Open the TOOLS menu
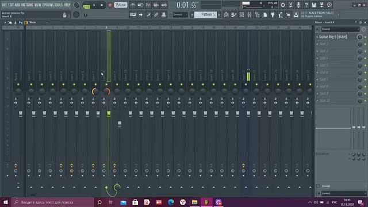 coord(59,5)
